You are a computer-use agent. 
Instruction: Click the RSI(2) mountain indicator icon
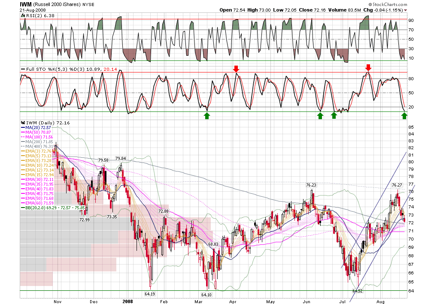point(23,16)
